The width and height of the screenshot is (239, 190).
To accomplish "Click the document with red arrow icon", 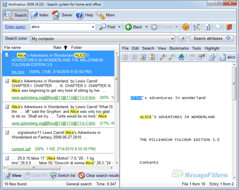I will (212, 57).
